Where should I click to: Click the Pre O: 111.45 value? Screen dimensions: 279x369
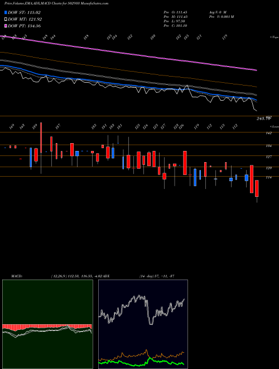175,12
